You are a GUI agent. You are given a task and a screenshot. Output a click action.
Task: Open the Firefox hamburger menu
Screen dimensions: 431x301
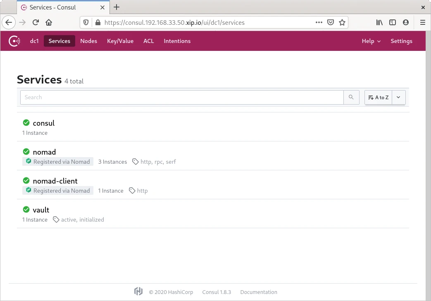click(422, 23)
